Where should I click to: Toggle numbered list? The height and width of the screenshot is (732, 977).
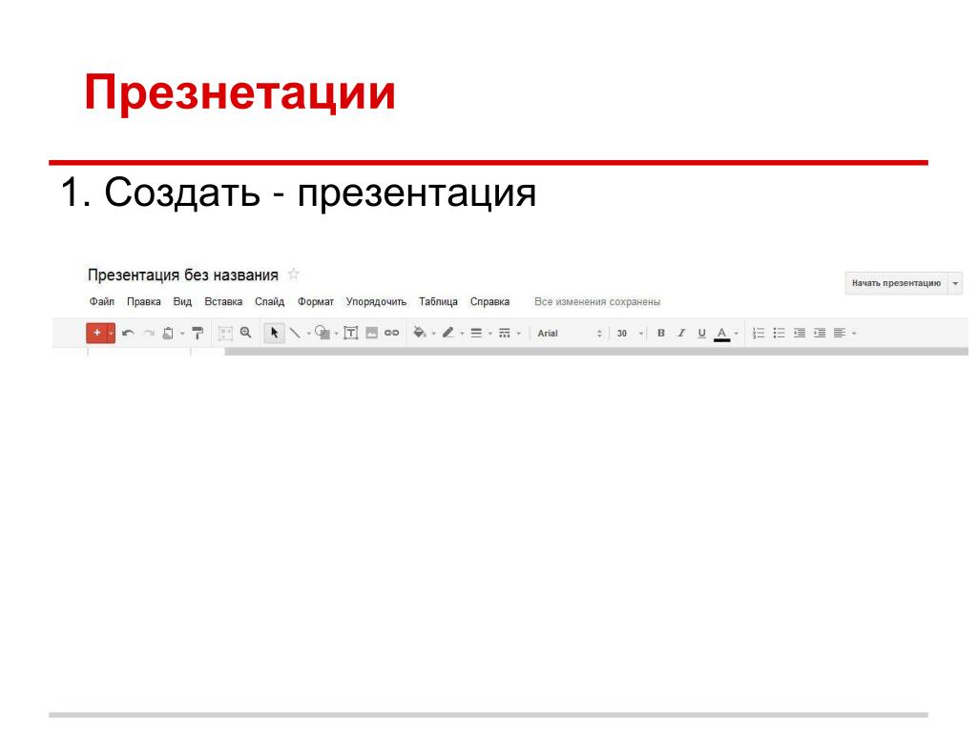point(759,333)
